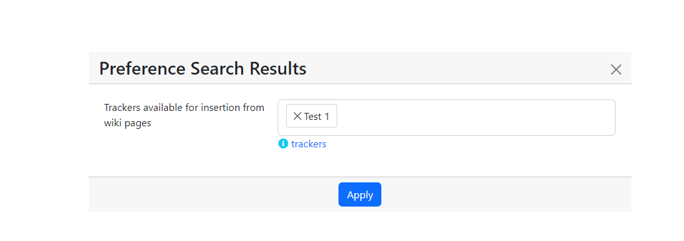Click the Preference Search Results heading
This screenshot has height=241, width=684.
click(203, 69)
